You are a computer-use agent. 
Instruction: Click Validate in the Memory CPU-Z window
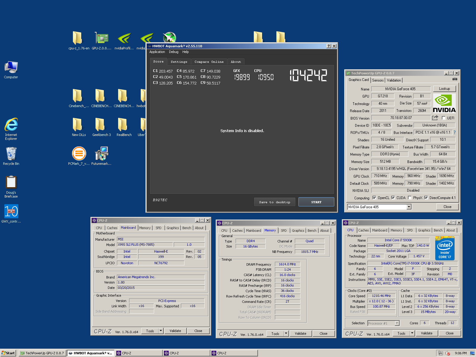(300, 333)
